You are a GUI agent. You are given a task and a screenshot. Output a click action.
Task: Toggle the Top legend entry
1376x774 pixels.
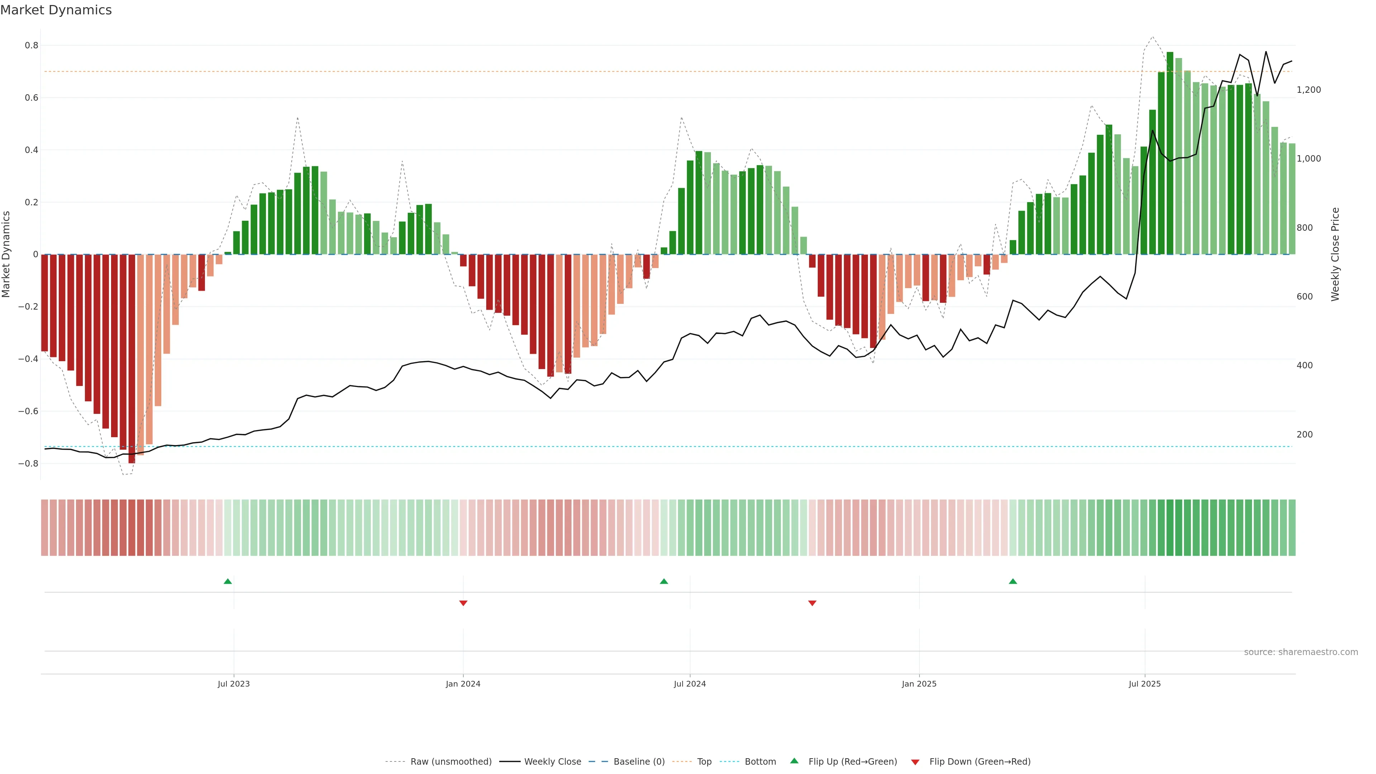[x=704, y=762]
